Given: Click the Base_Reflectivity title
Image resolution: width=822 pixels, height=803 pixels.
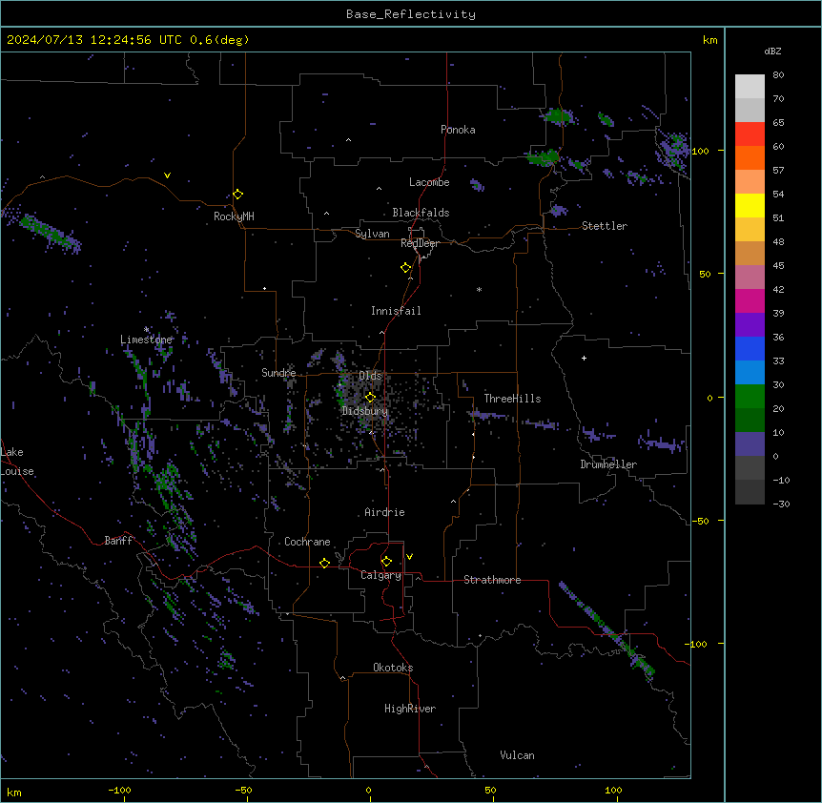Looking at the screenshot, I should point(411,14).
